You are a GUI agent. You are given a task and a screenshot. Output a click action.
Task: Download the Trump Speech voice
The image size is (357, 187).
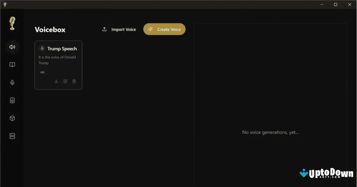tap(56, 81)
